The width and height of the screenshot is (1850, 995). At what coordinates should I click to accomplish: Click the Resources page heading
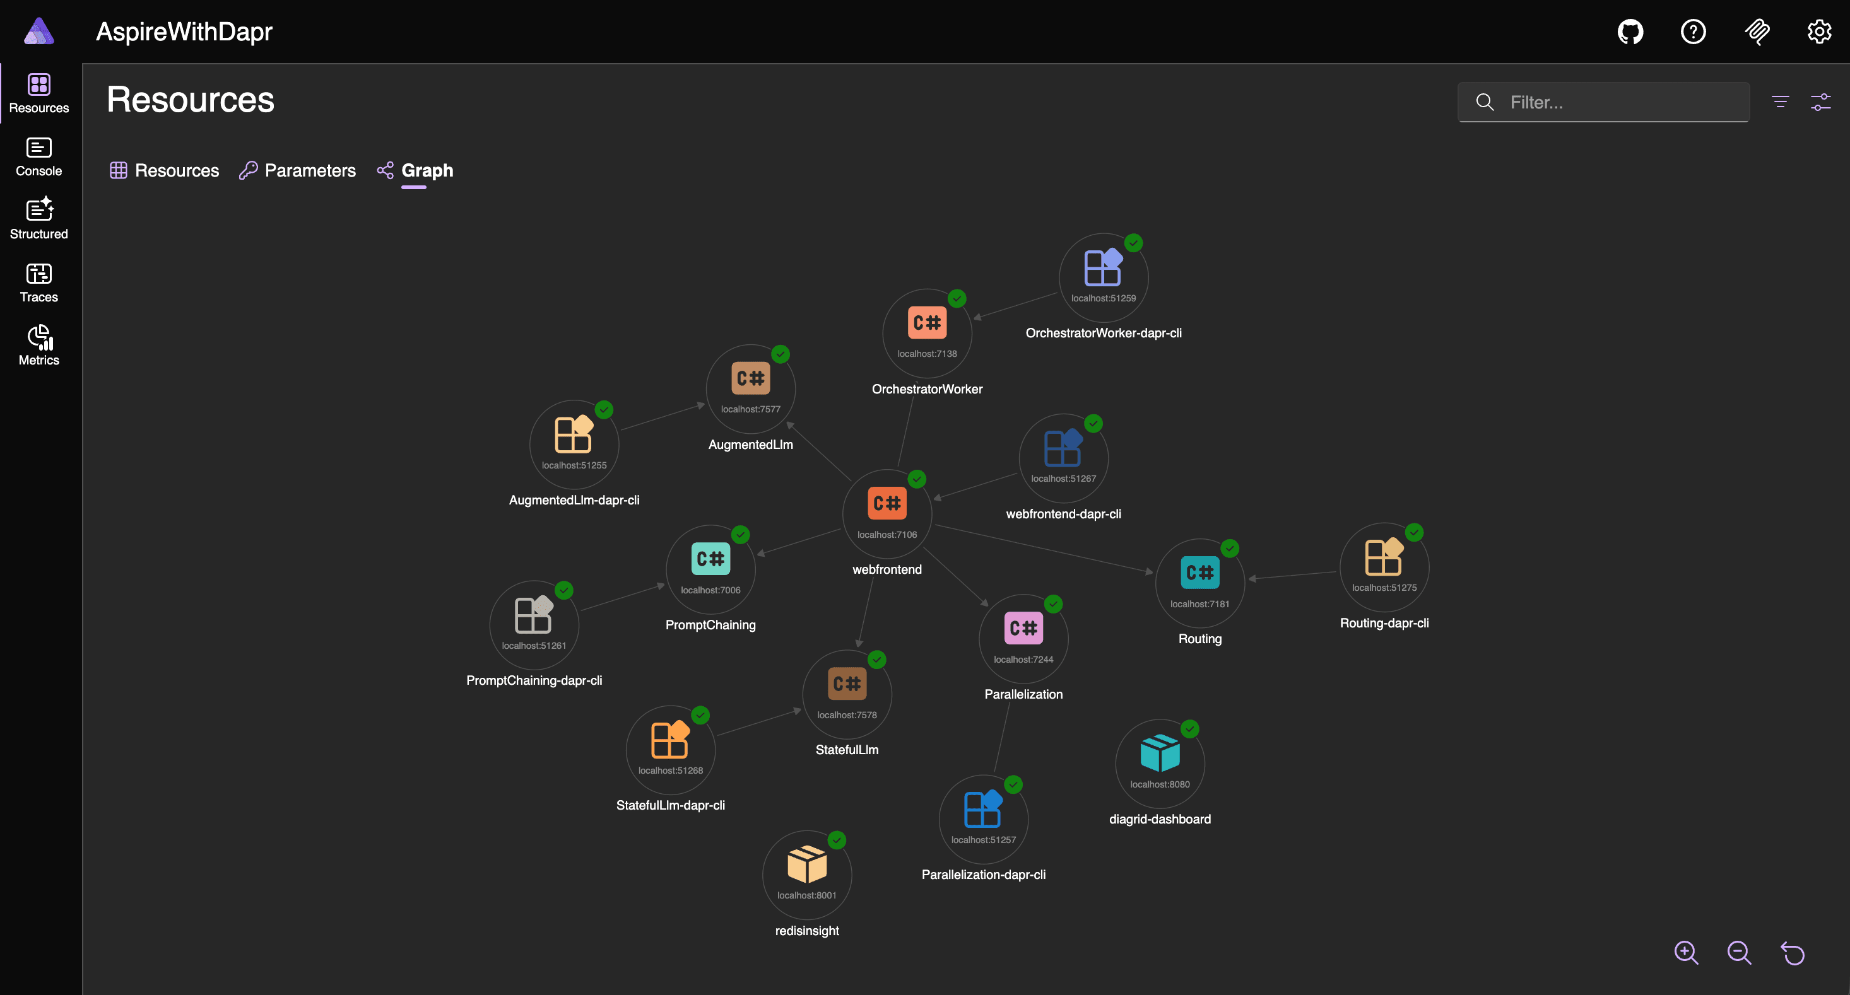(191, 99)
